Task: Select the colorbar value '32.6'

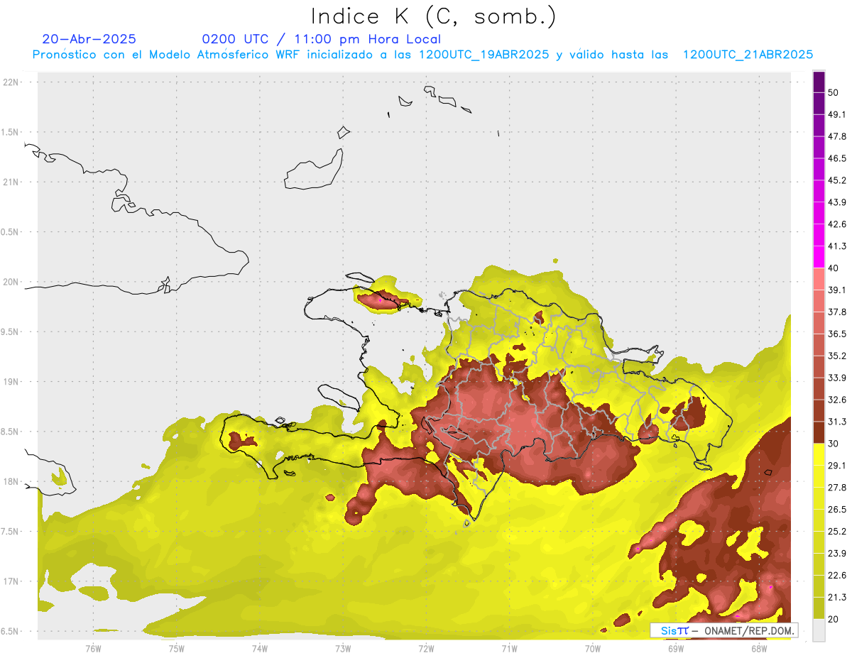Action: tap(837, 400)
